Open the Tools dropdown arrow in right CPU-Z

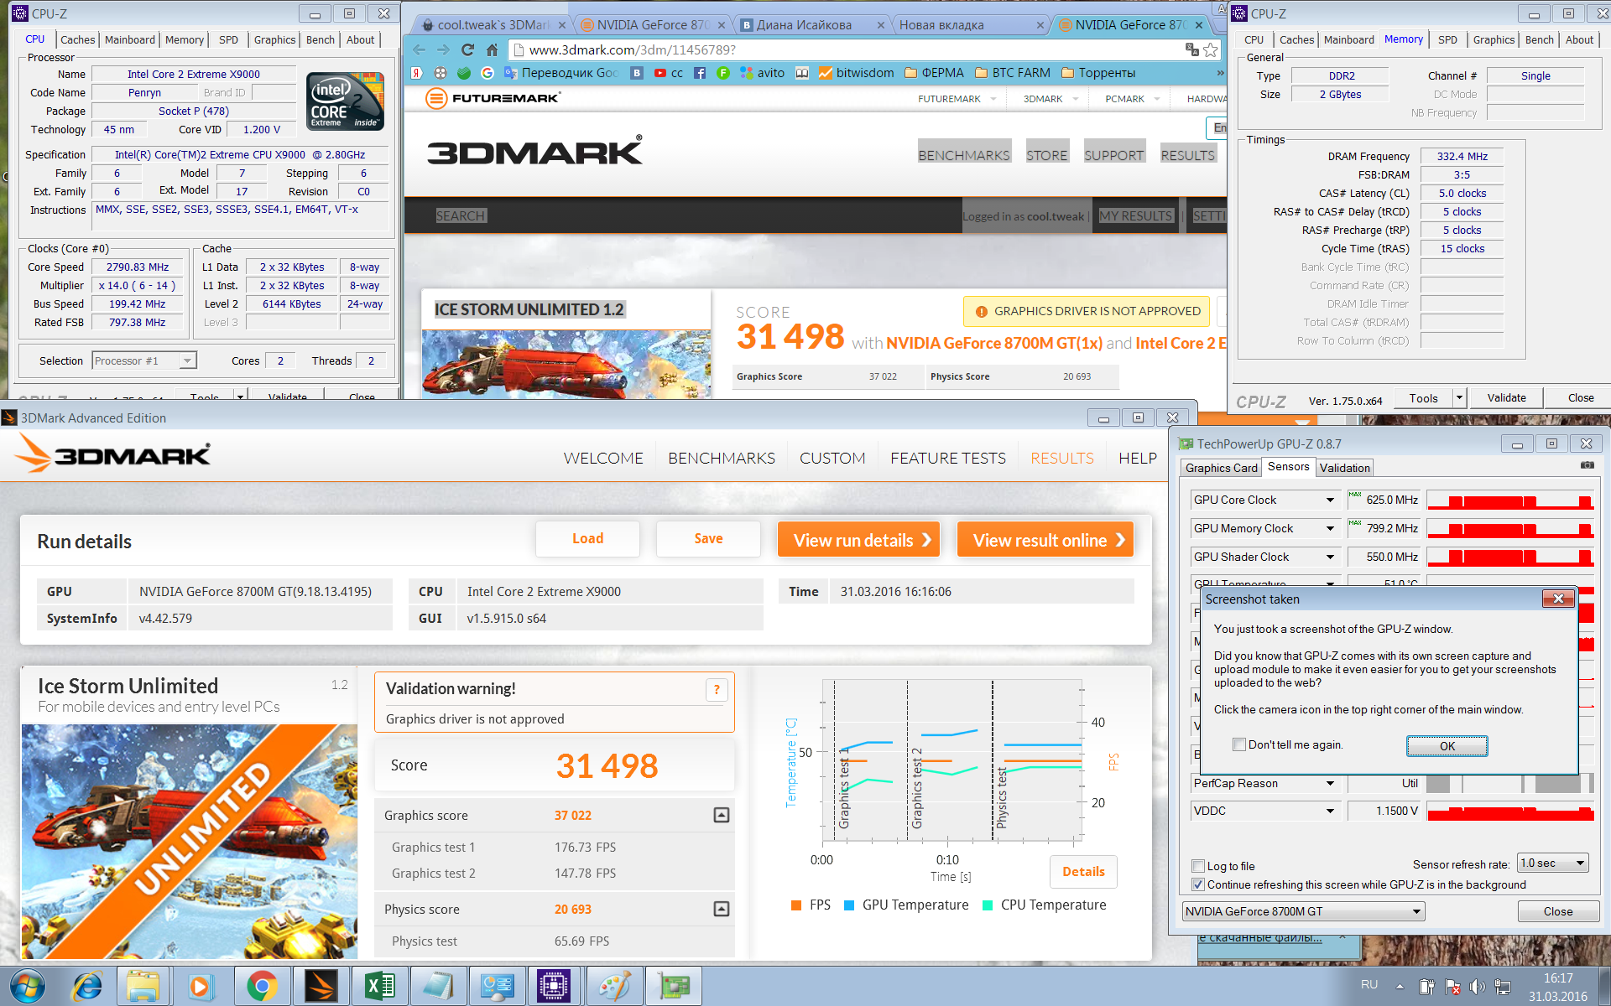[x=1459, y=398]
